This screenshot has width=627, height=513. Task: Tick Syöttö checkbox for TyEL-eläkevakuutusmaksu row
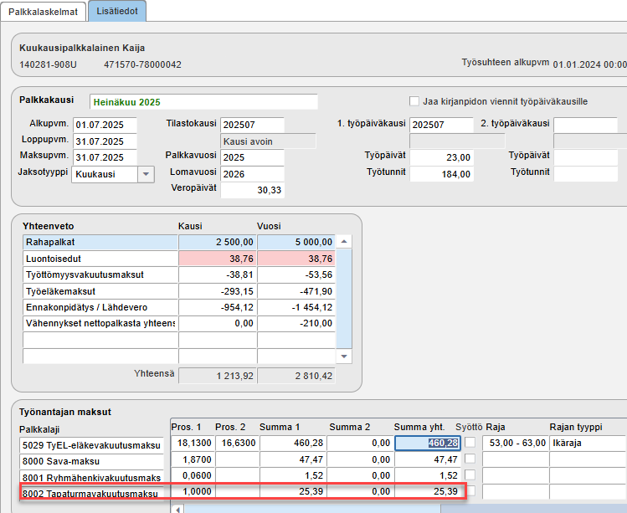tap(470, 442)
